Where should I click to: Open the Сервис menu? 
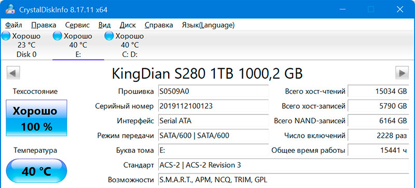pos(77,25)
